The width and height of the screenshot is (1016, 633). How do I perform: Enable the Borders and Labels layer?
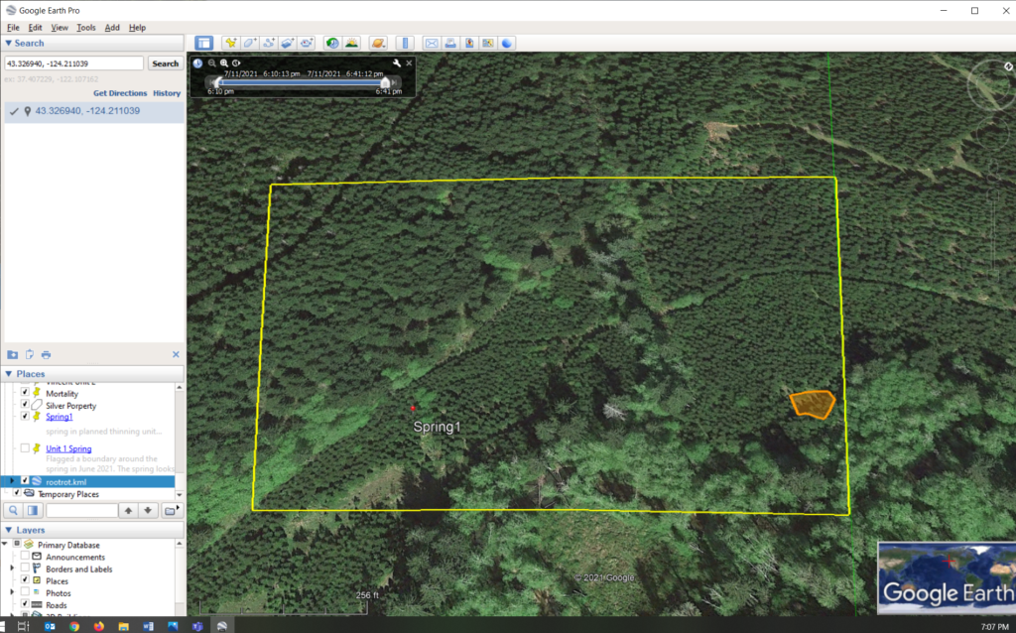click(25, 568)
